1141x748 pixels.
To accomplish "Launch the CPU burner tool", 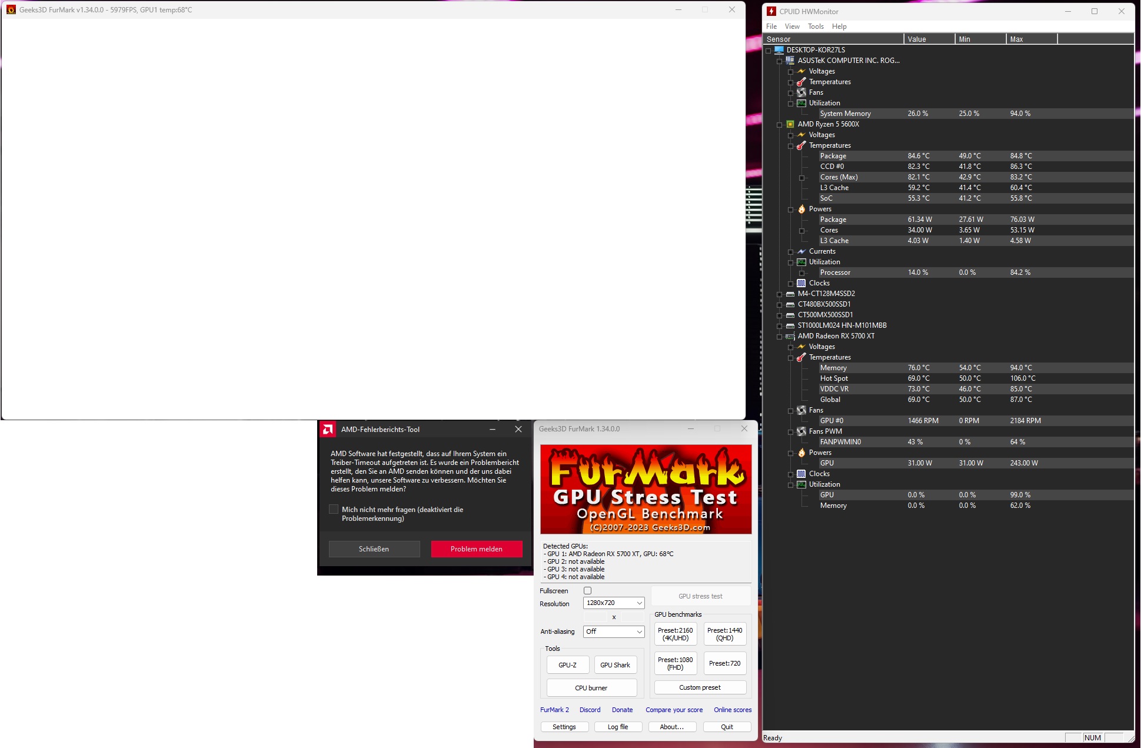I will click(591, 688).
